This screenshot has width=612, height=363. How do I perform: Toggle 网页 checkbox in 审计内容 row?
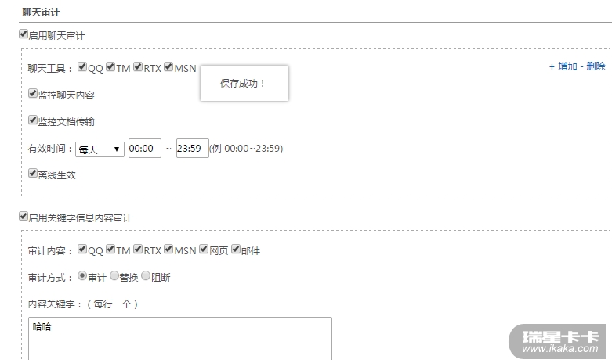click(x=204, y=250)
